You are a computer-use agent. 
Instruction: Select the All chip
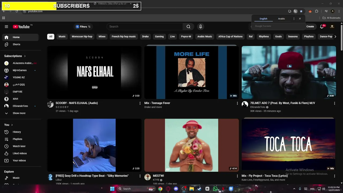click(51, 36)
